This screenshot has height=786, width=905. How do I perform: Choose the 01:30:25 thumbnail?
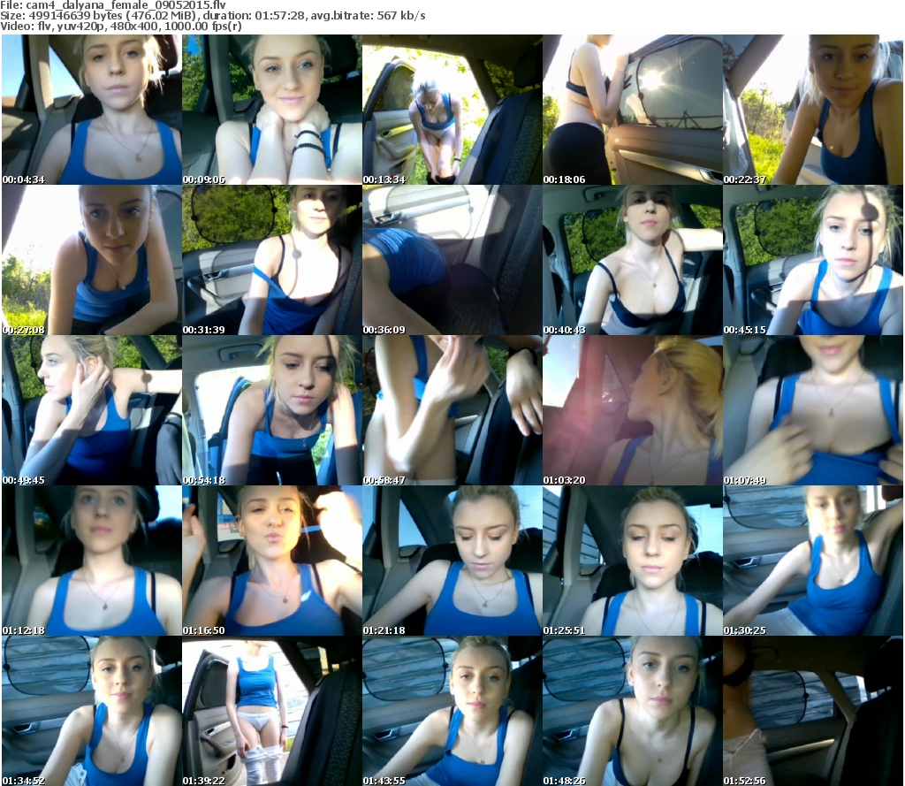tap(813, 561)
